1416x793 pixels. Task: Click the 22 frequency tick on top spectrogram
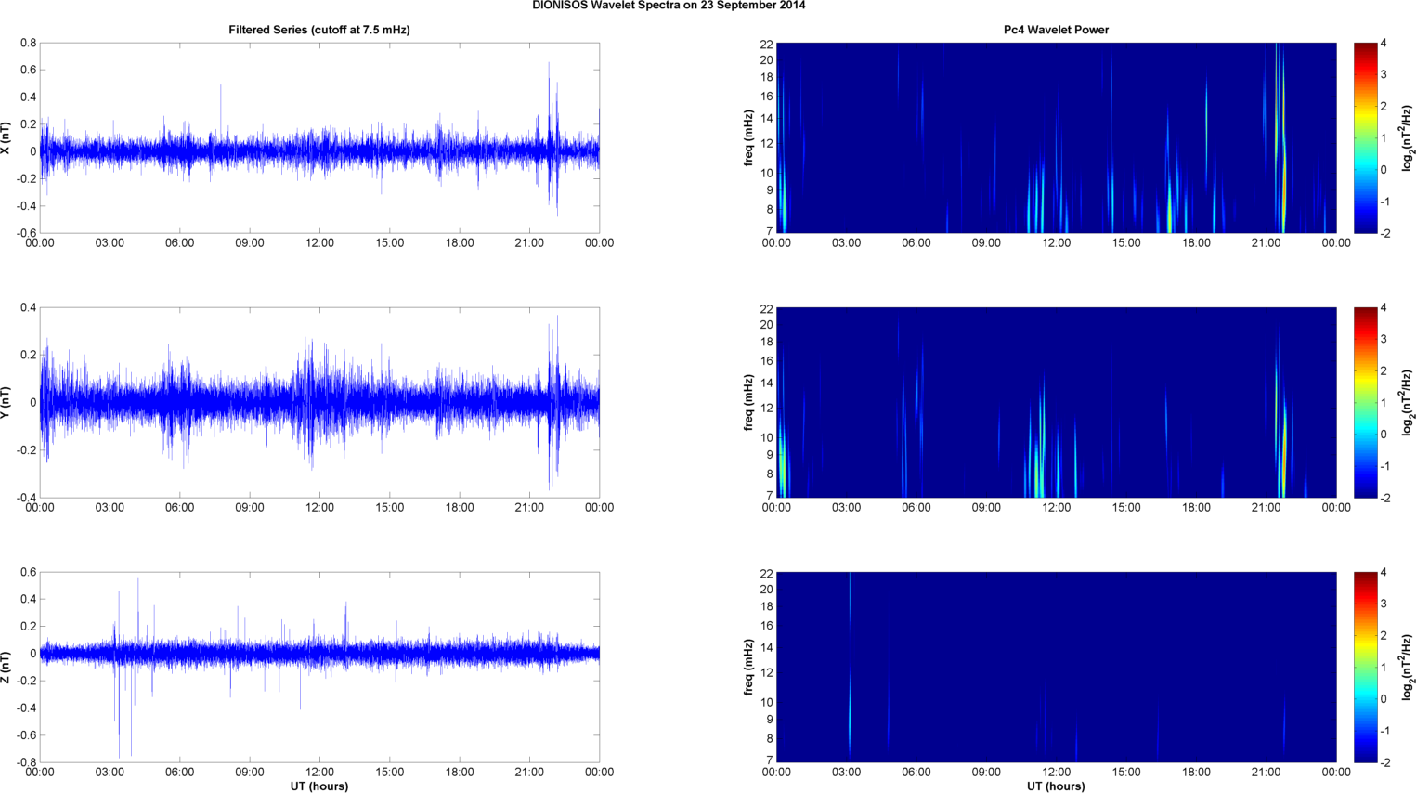pos(767,44)
